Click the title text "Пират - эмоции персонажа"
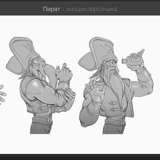The height and width of the screenshot is (160, 160). [80, 9]
